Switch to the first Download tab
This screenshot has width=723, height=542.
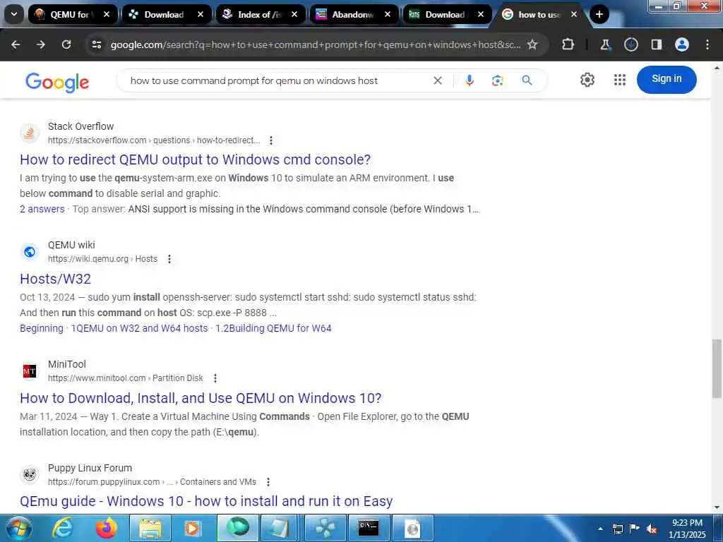160,14
